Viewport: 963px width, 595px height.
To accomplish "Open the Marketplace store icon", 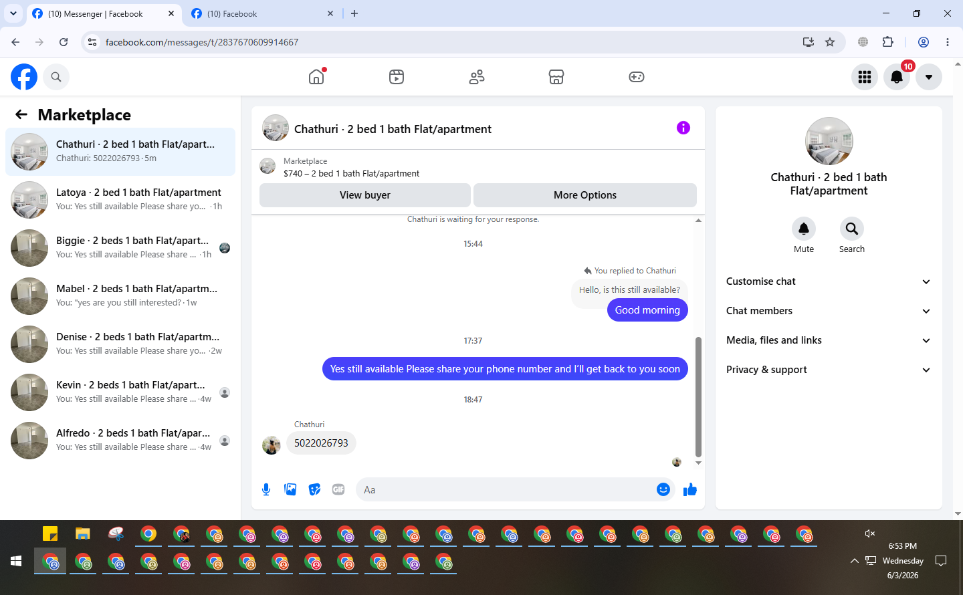I will (556, 77).
